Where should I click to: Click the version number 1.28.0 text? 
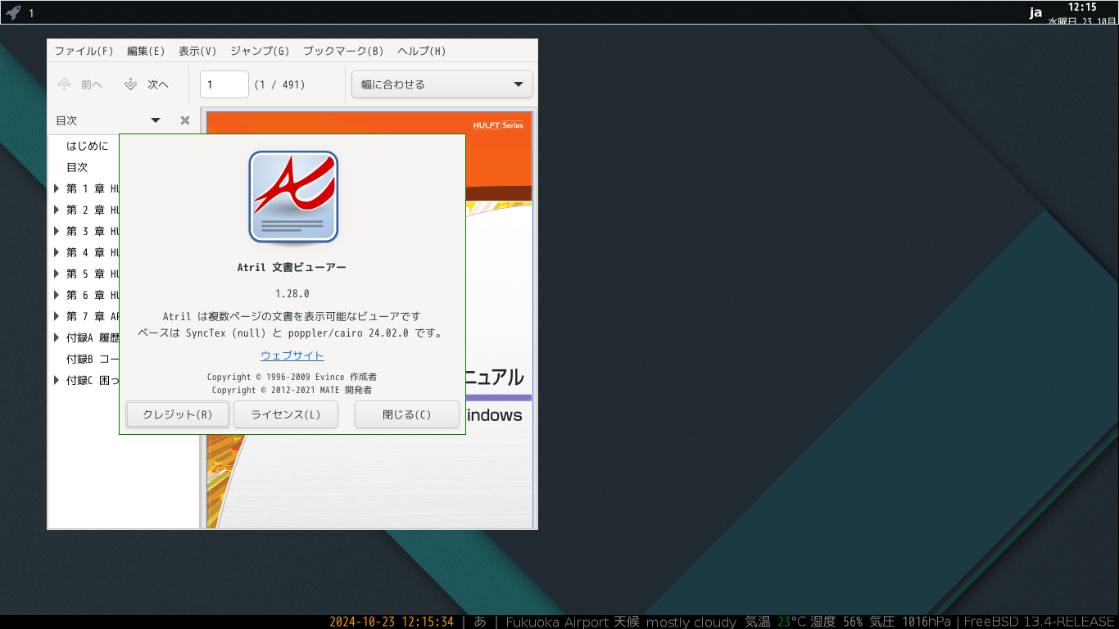(292, 293)
